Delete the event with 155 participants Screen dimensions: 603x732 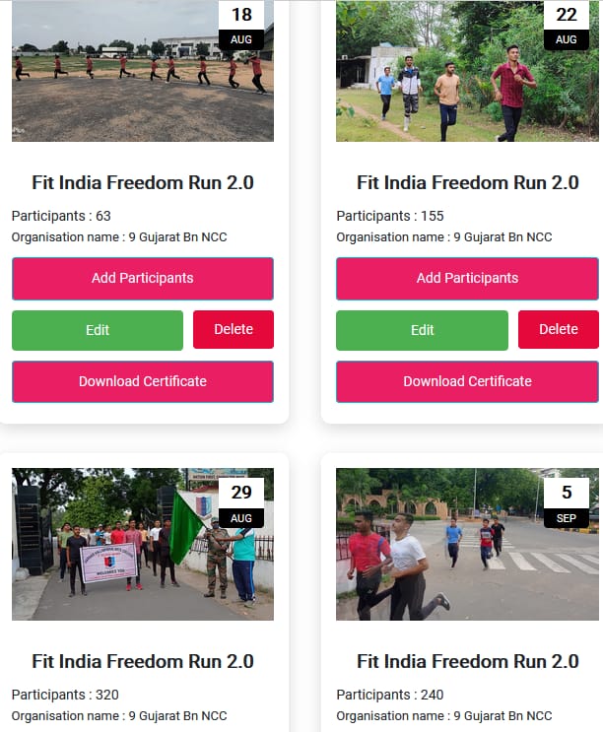pyautogui.click(x=559, y=330)
